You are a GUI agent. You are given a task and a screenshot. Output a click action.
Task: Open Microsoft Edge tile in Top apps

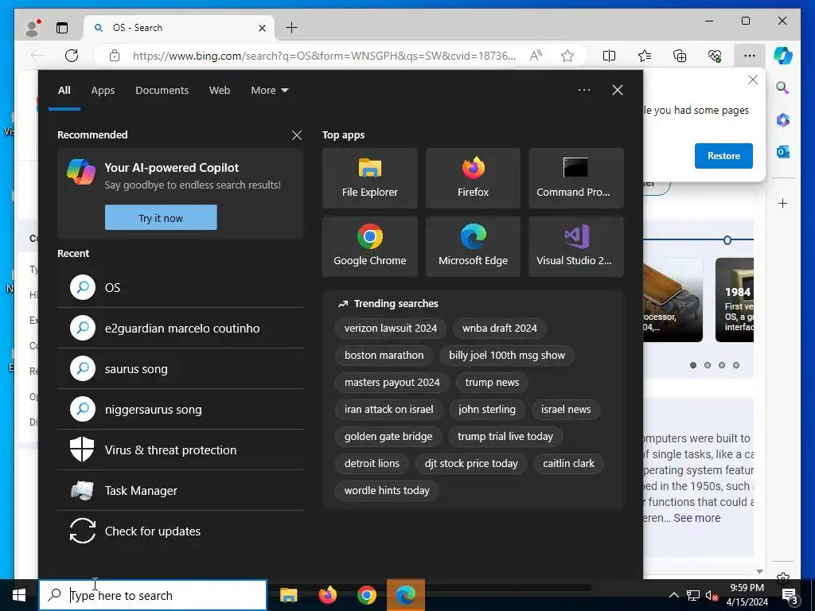473,247
